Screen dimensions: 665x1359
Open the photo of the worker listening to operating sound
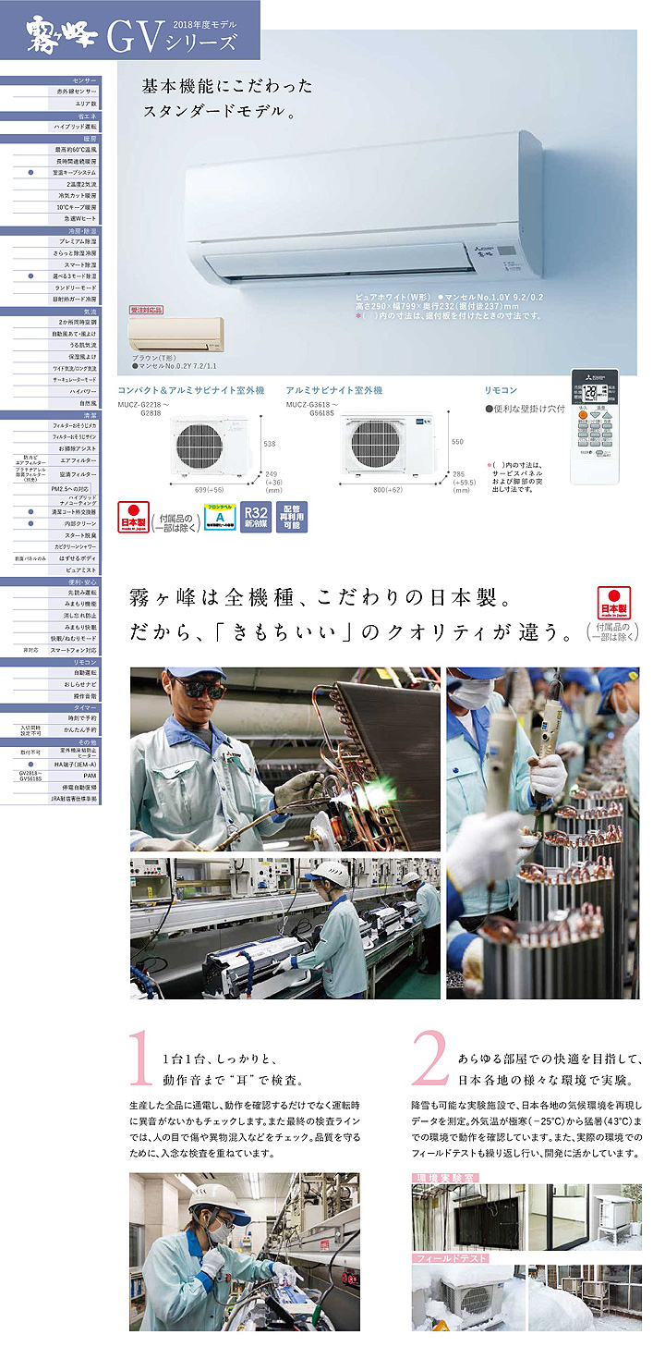coord(245,1253)
